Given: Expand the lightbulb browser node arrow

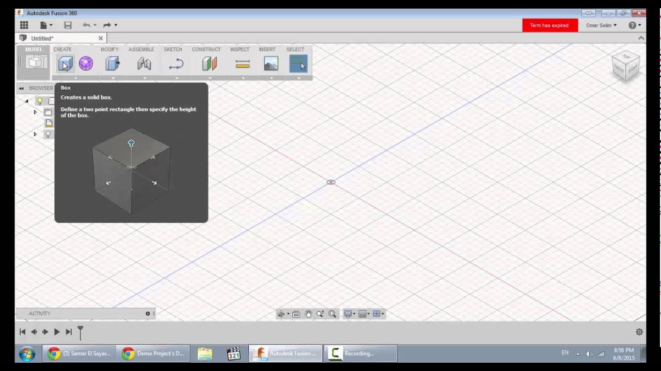Looking at the screenshot, I should point(35,134).
